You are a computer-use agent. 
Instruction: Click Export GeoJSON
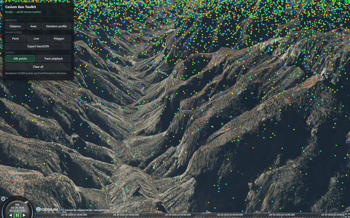[38, 46]
